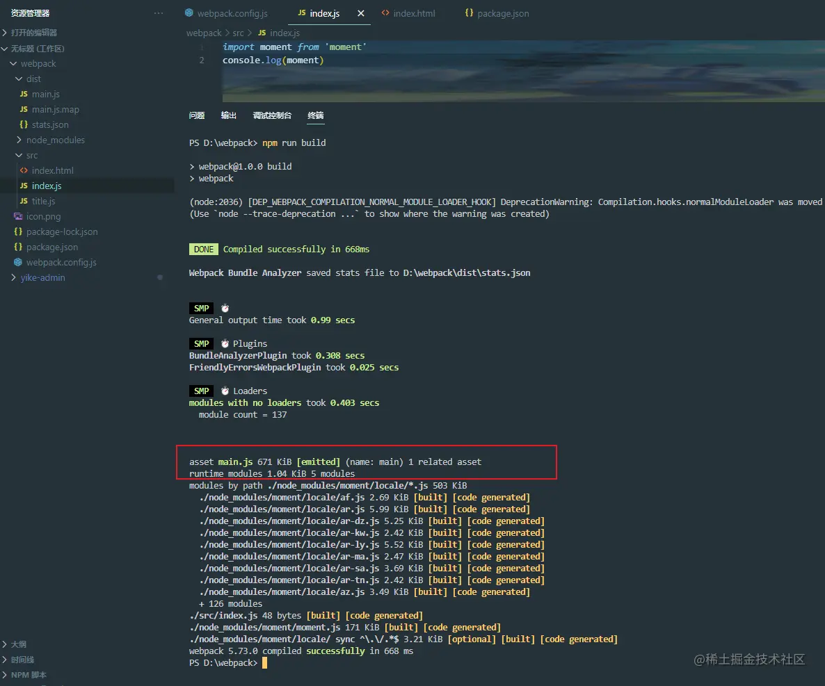Click JS icon beside main.js in explorer
Viewport: 825px width, 686px height.
coord(24,94)
